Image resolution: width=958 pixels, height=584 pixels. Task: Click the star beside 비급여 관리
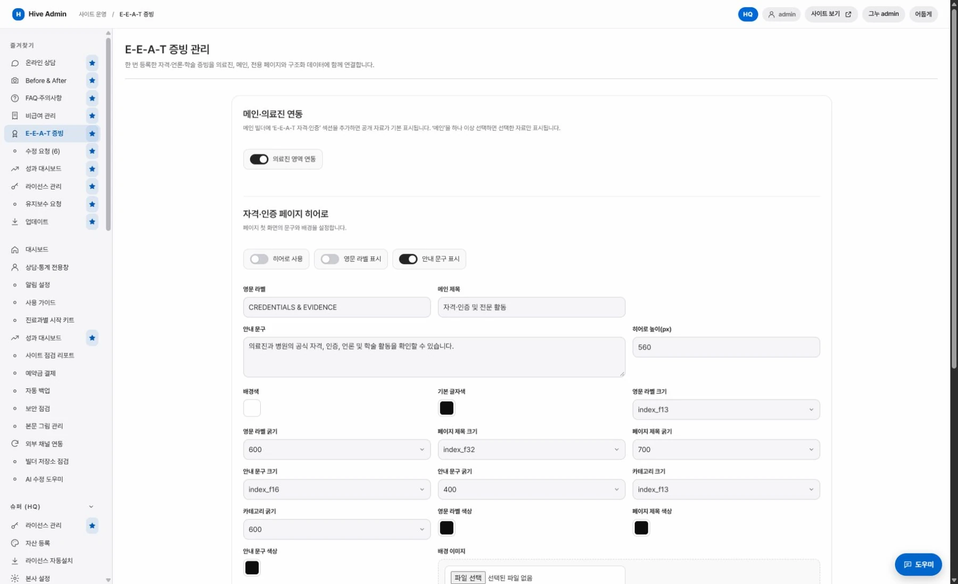coord(92,115)
